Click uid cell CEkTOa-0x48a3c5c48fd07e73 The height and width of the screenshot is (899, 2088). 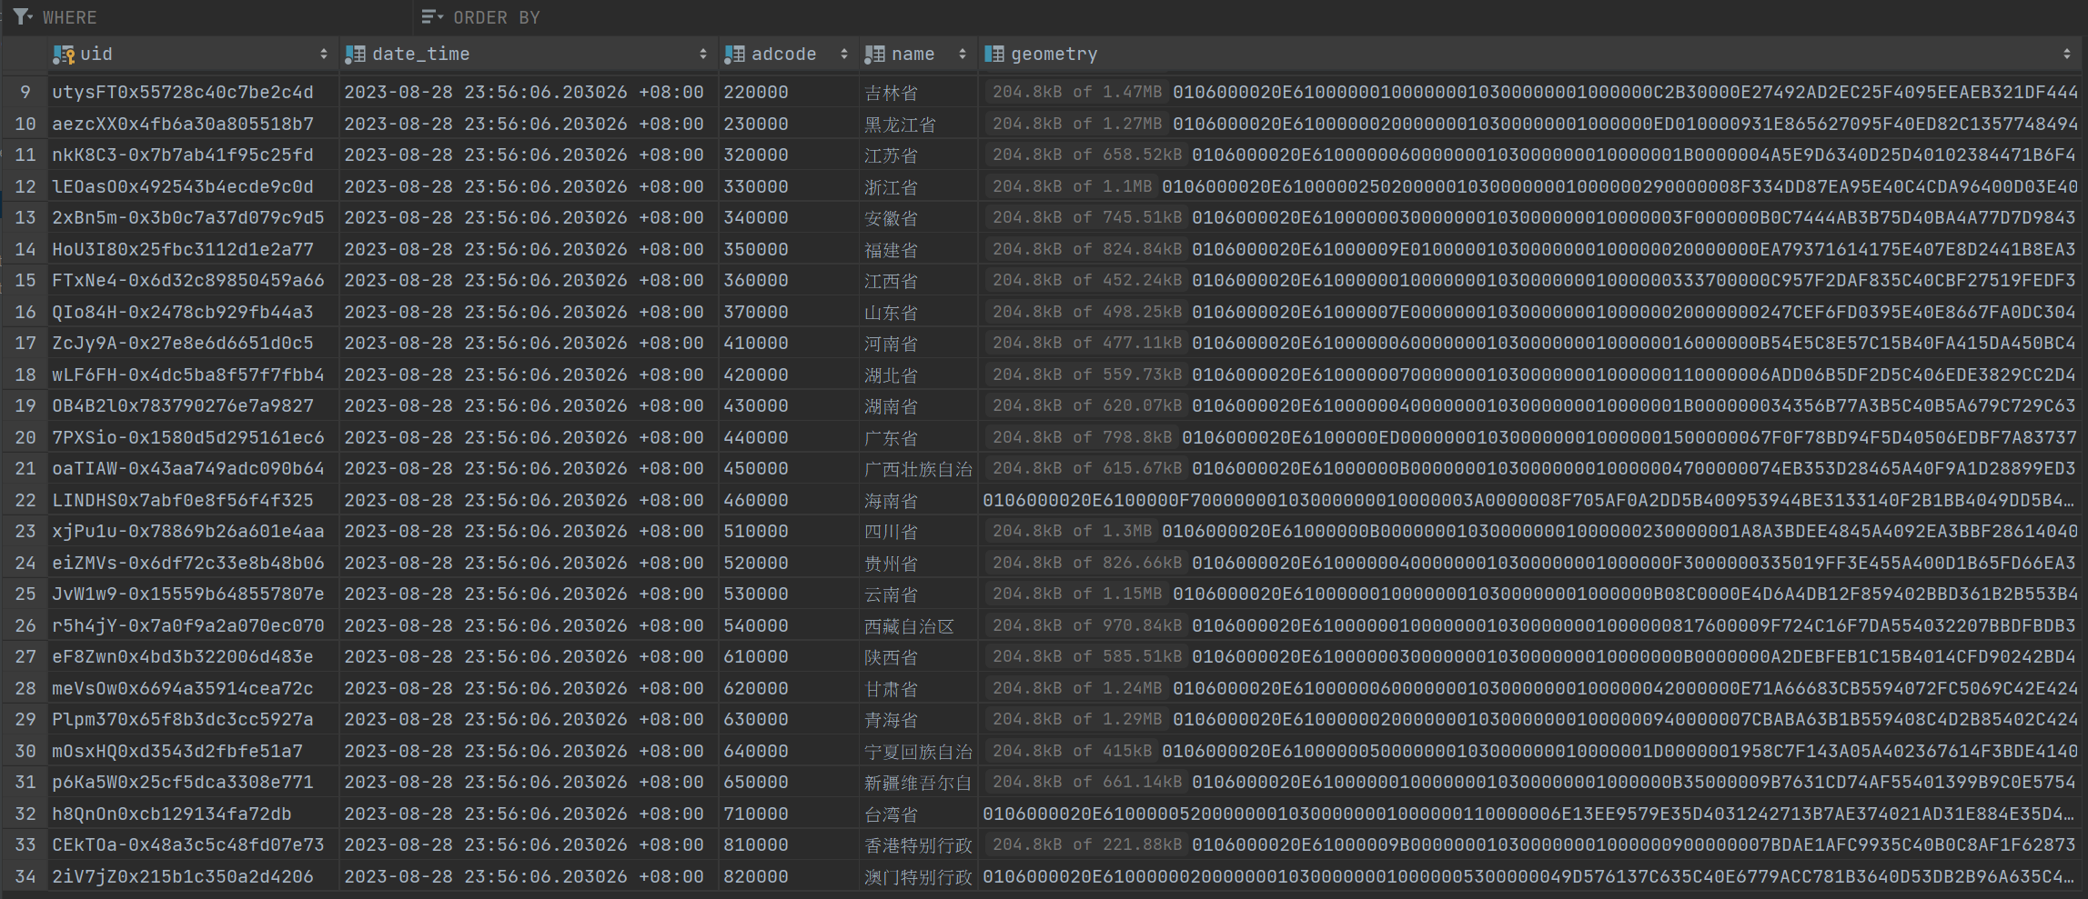[x=193, y=844]
